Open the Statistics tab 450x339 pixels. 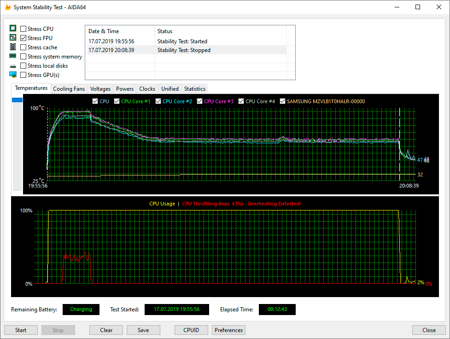coord(194,89)
